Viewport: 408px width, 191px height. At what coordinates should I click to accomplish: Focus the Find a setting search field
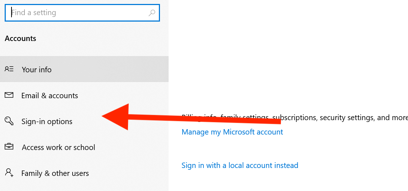pyautogui.click(x=79, y=13)
